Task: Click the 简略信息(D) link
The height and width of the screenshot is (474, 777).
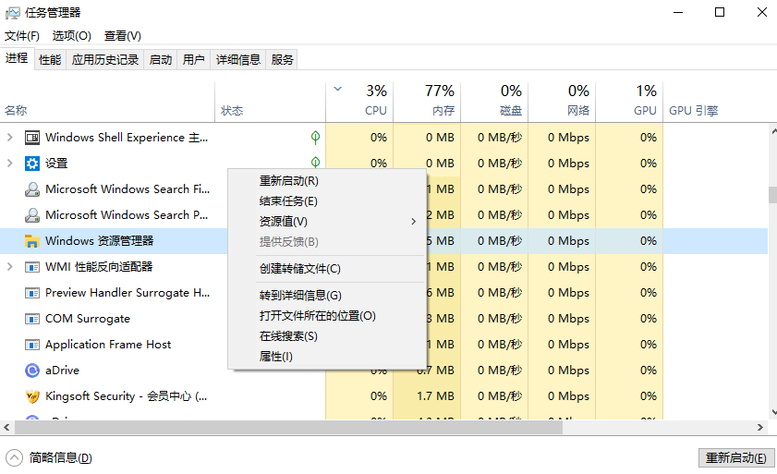Action: pos(60,457)
